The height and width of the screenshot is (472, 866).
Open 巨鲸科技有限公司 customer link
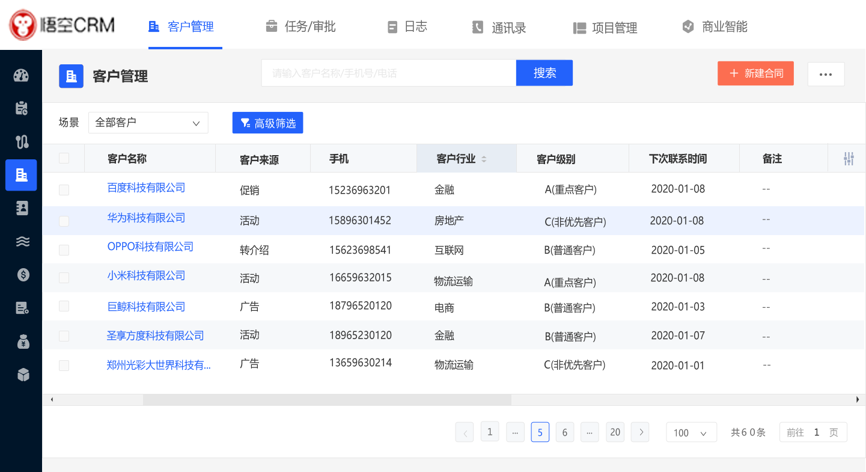[x=146, y=307]
